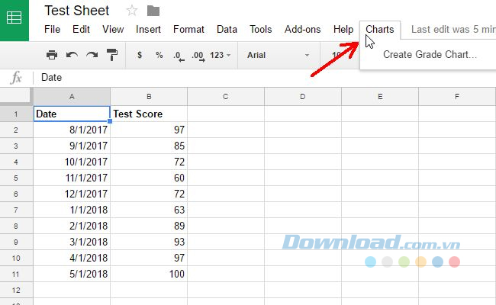Open the Add-ons menu
The width and height of the screenshot is (496, 305).
pos(302,30)
